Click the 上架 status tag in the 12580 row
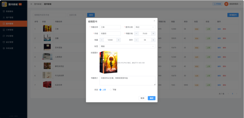This screenshot has height=118, width=244. pyautogui.click(x=208, y=29)
